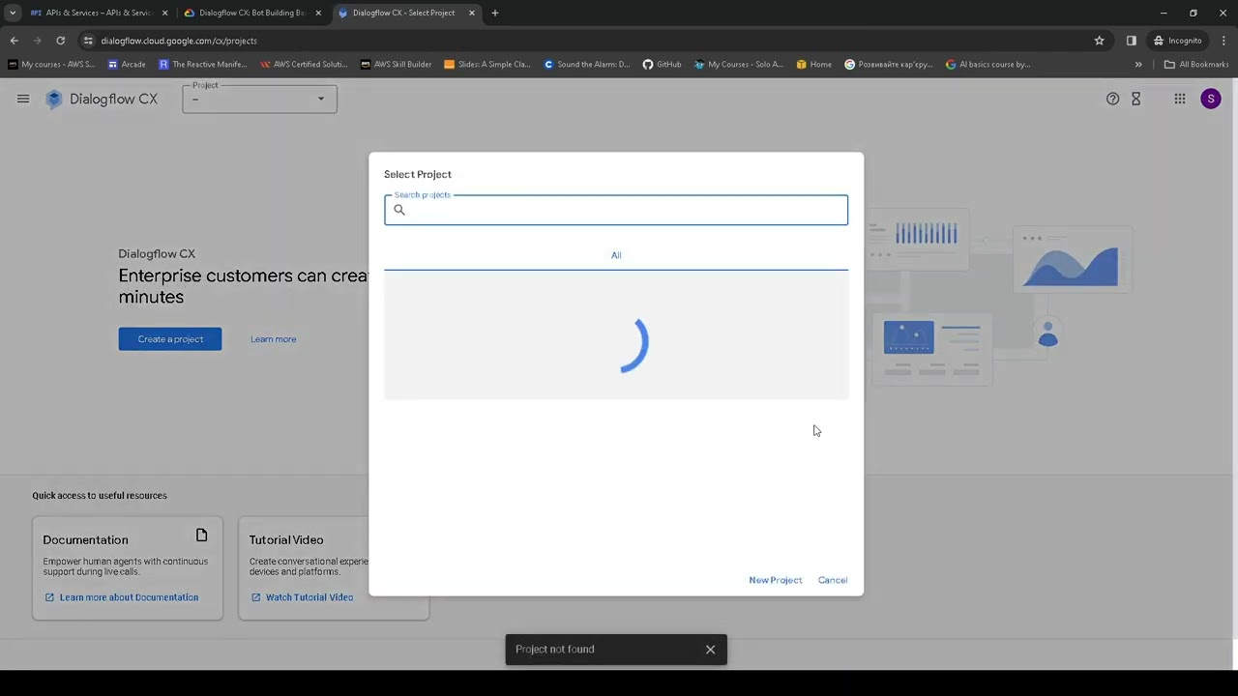The height and width of the screenshot is (696, 1238).
Task: Open AWS Certified Solutions bookmark
Action: point(303,65)
